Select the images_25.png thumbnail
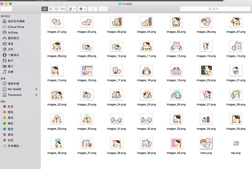This screenshot has width=252, height=169. (x=146, y=94)
